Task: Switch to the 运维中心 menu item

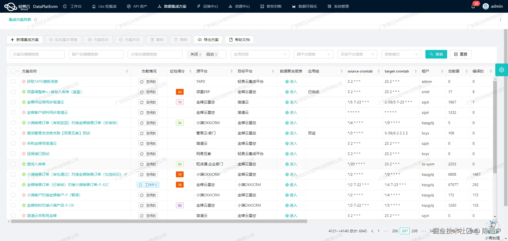Action: click(208, 6)
